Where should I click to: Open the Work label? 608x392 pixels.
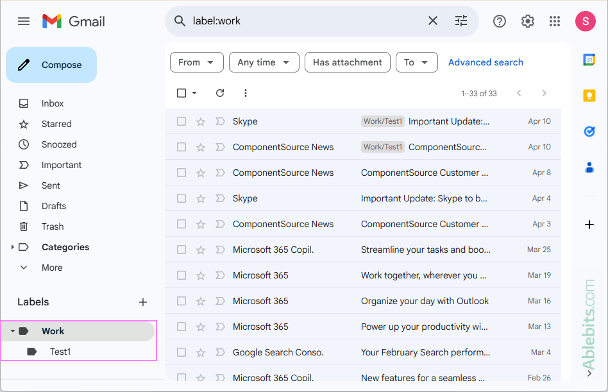tap(78, 331)
